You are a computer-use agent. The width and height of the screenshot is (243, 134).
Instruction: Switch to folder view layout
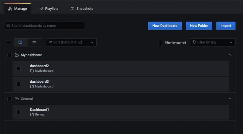[21, 42]
